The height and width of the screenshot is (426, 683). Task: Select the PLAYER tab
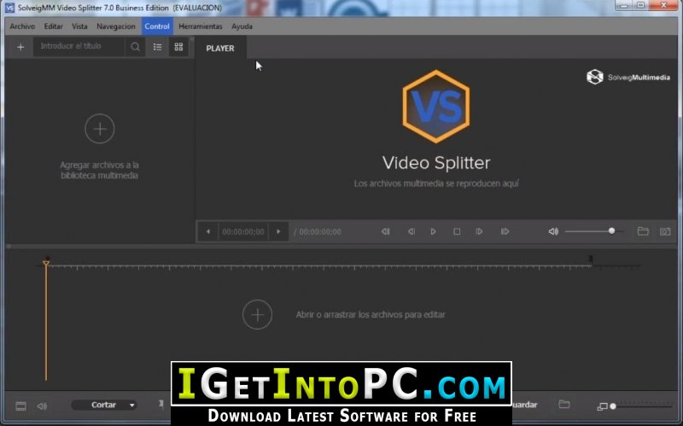click(x=220, y=48)
